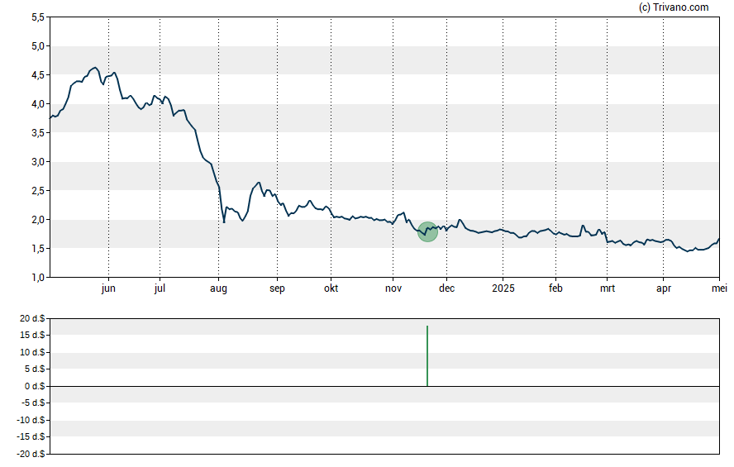Screen dimensions: 734x467
Task: Click the '-10 d.$' axis label
Action: pos(31,420)
